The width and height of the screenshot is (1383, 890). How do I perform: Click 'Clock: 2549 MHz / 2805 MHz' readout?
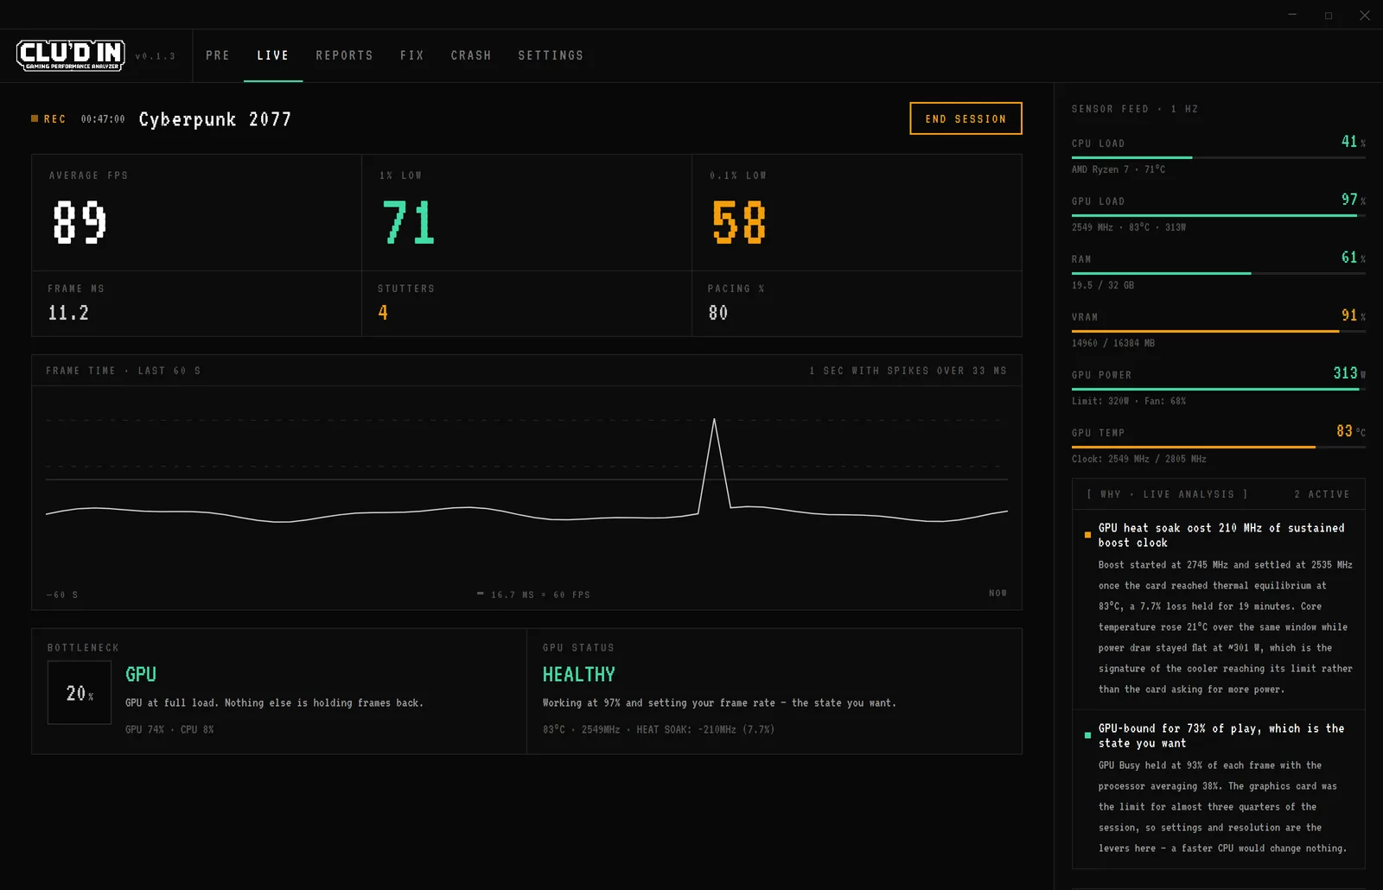point(1139,459)
